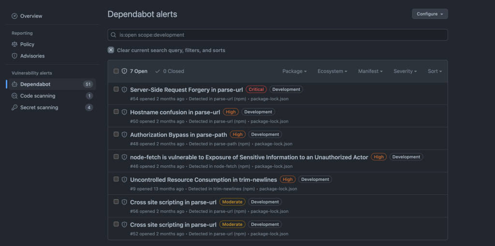This screenshot has height=246, width=495.
Task: Open Uncontrolled Resource Consumption in trim-newlines alert
Action: tap(203, 179)
